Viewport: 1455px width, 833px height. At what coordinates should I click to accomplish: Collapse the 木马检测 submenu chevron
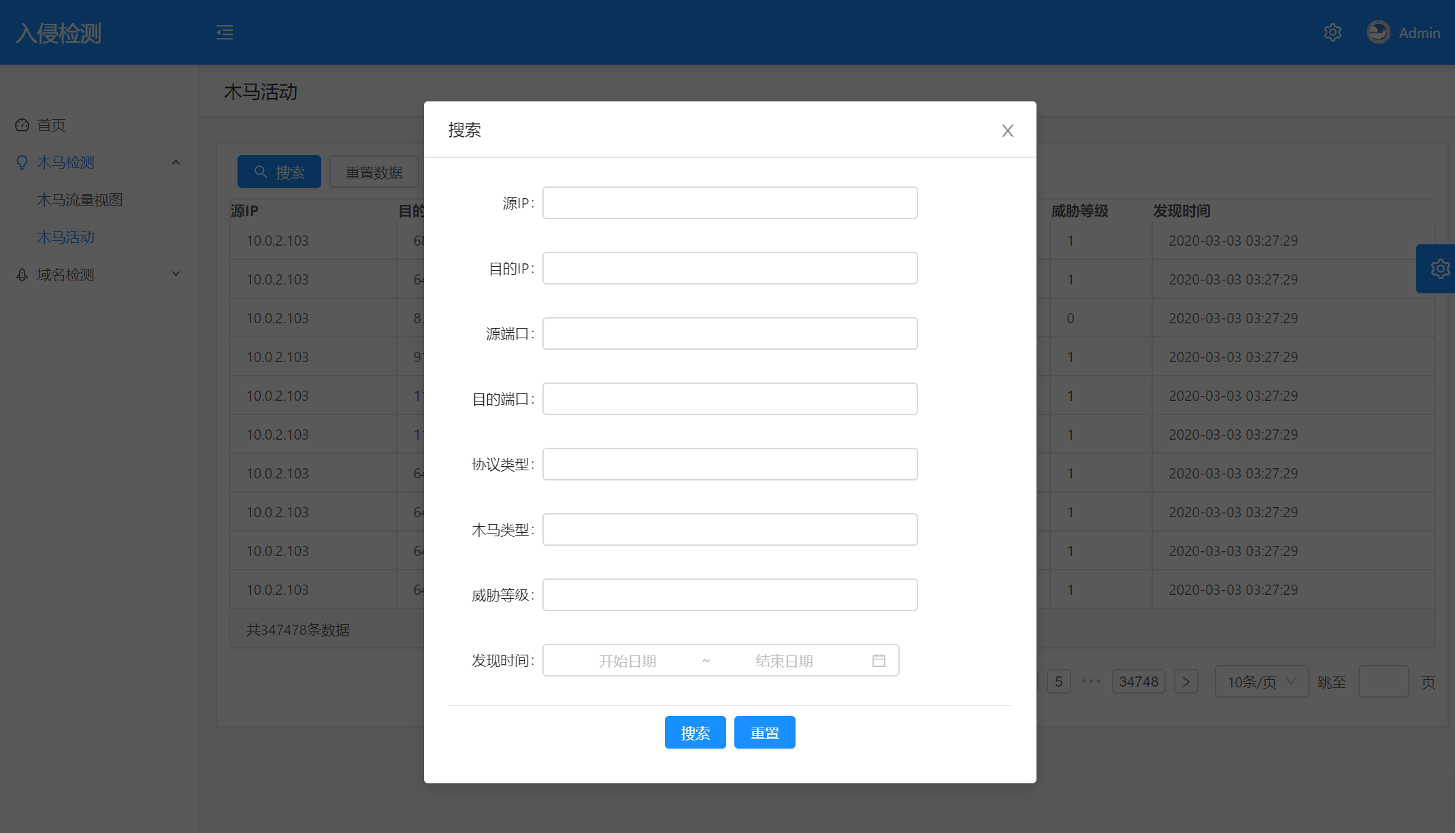click(x=176, y=163)
